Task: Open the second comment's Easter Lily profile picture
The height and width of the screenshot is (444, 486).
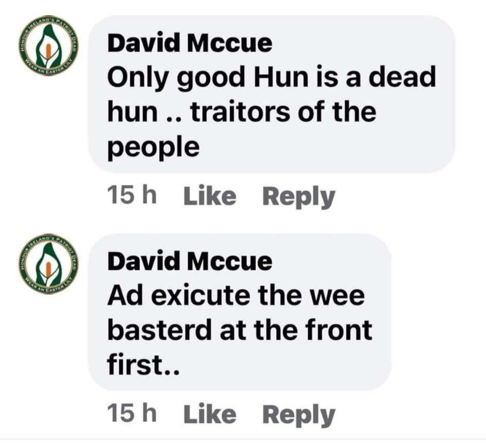Action: (48, 264)
